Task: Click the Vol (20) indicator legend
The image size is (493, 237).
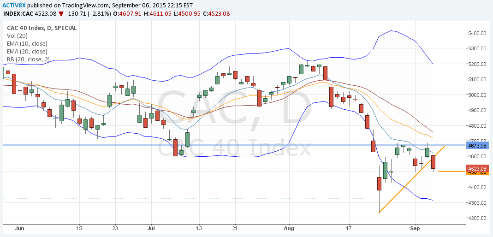Action: [17, 36]
